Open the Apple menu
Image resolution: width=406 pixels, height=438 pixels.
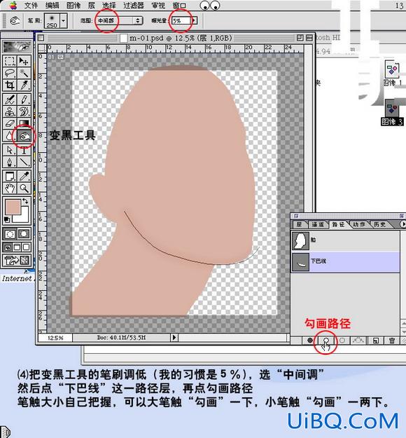(13, 6)
